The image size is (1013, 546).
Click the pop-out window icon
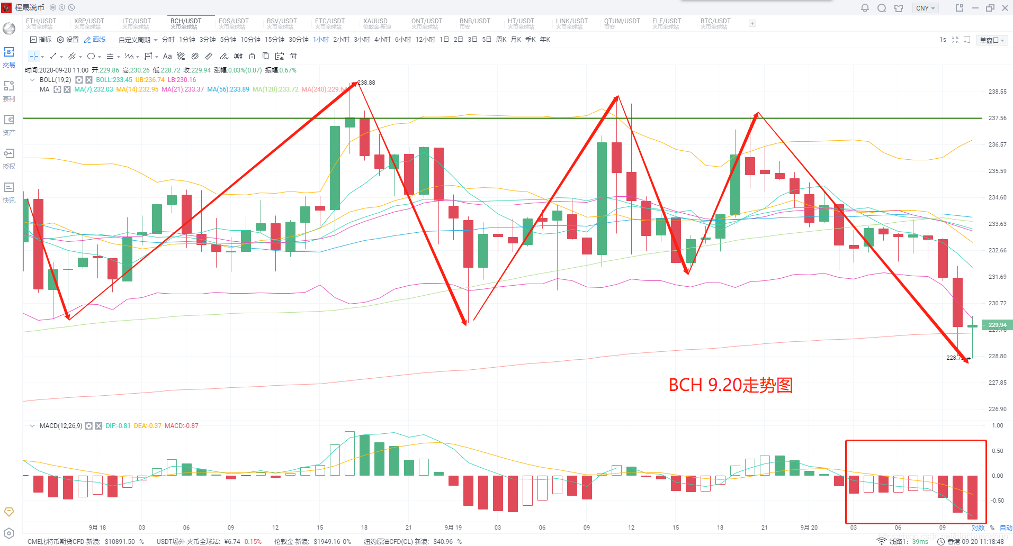coord(959,8)
